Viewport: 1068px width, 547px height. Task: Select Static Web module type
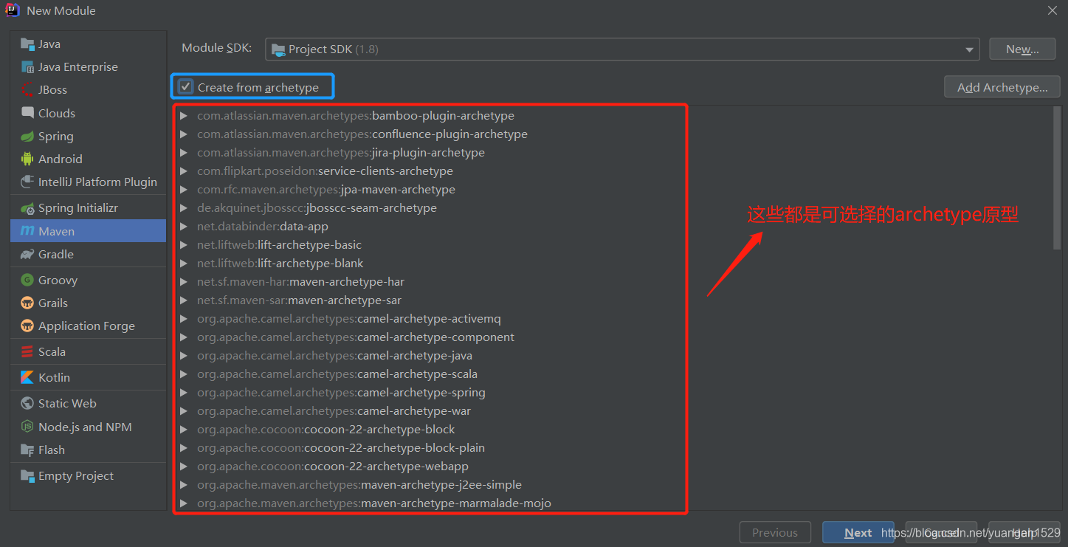[89, 403]
